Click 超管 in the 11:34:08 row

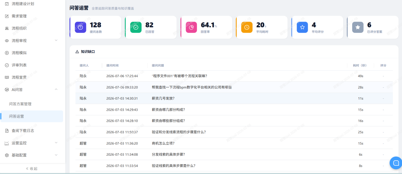coord(83,154)
